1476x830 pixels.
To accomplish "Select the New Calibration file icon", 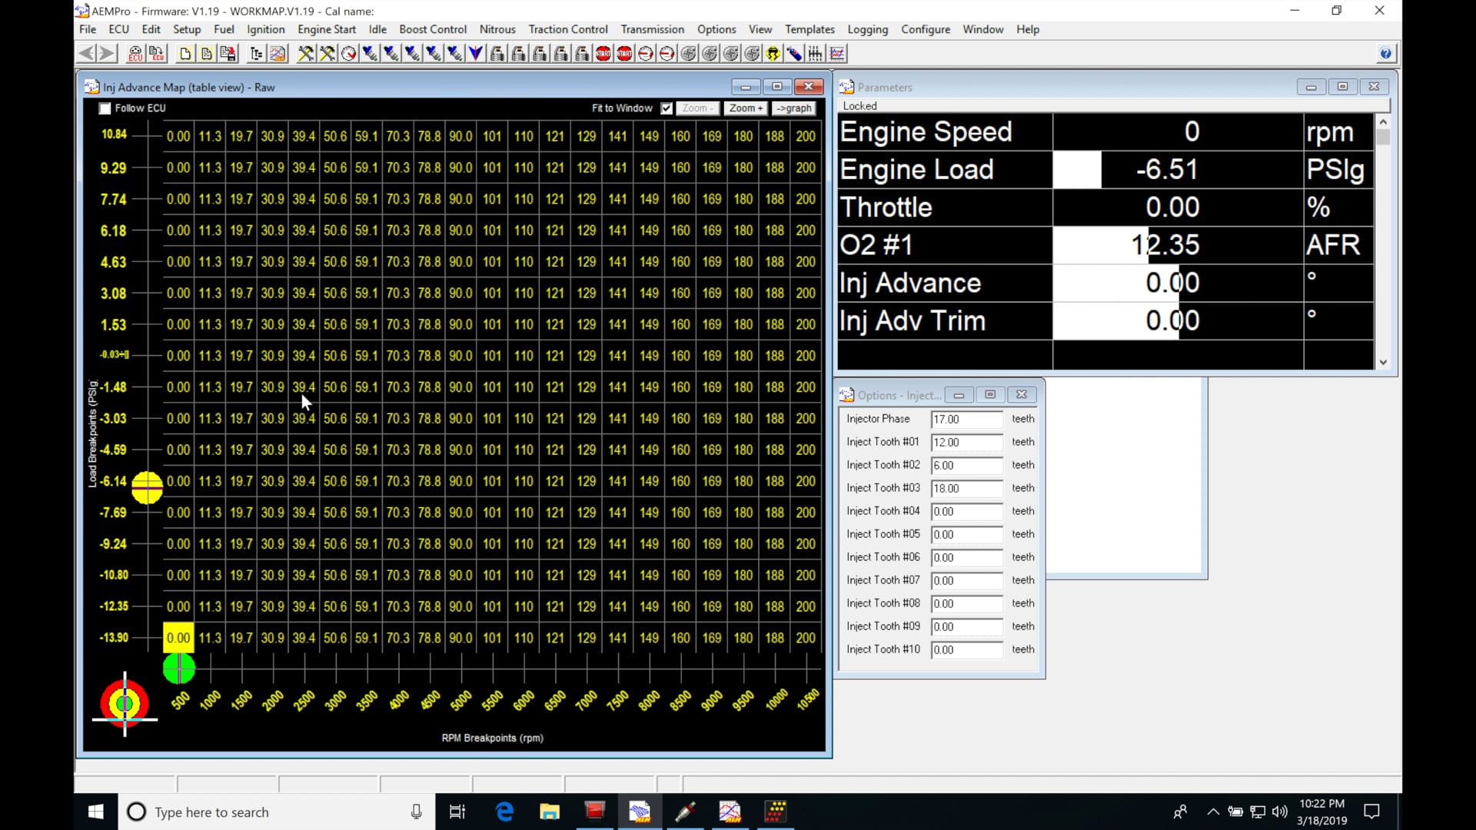I will [185, 54].
